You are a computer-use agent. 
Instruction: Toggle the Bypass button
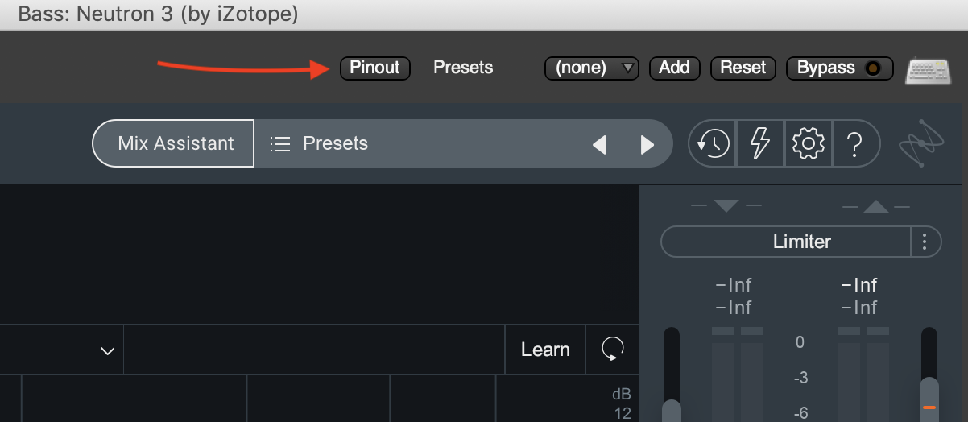click(839, 68)
